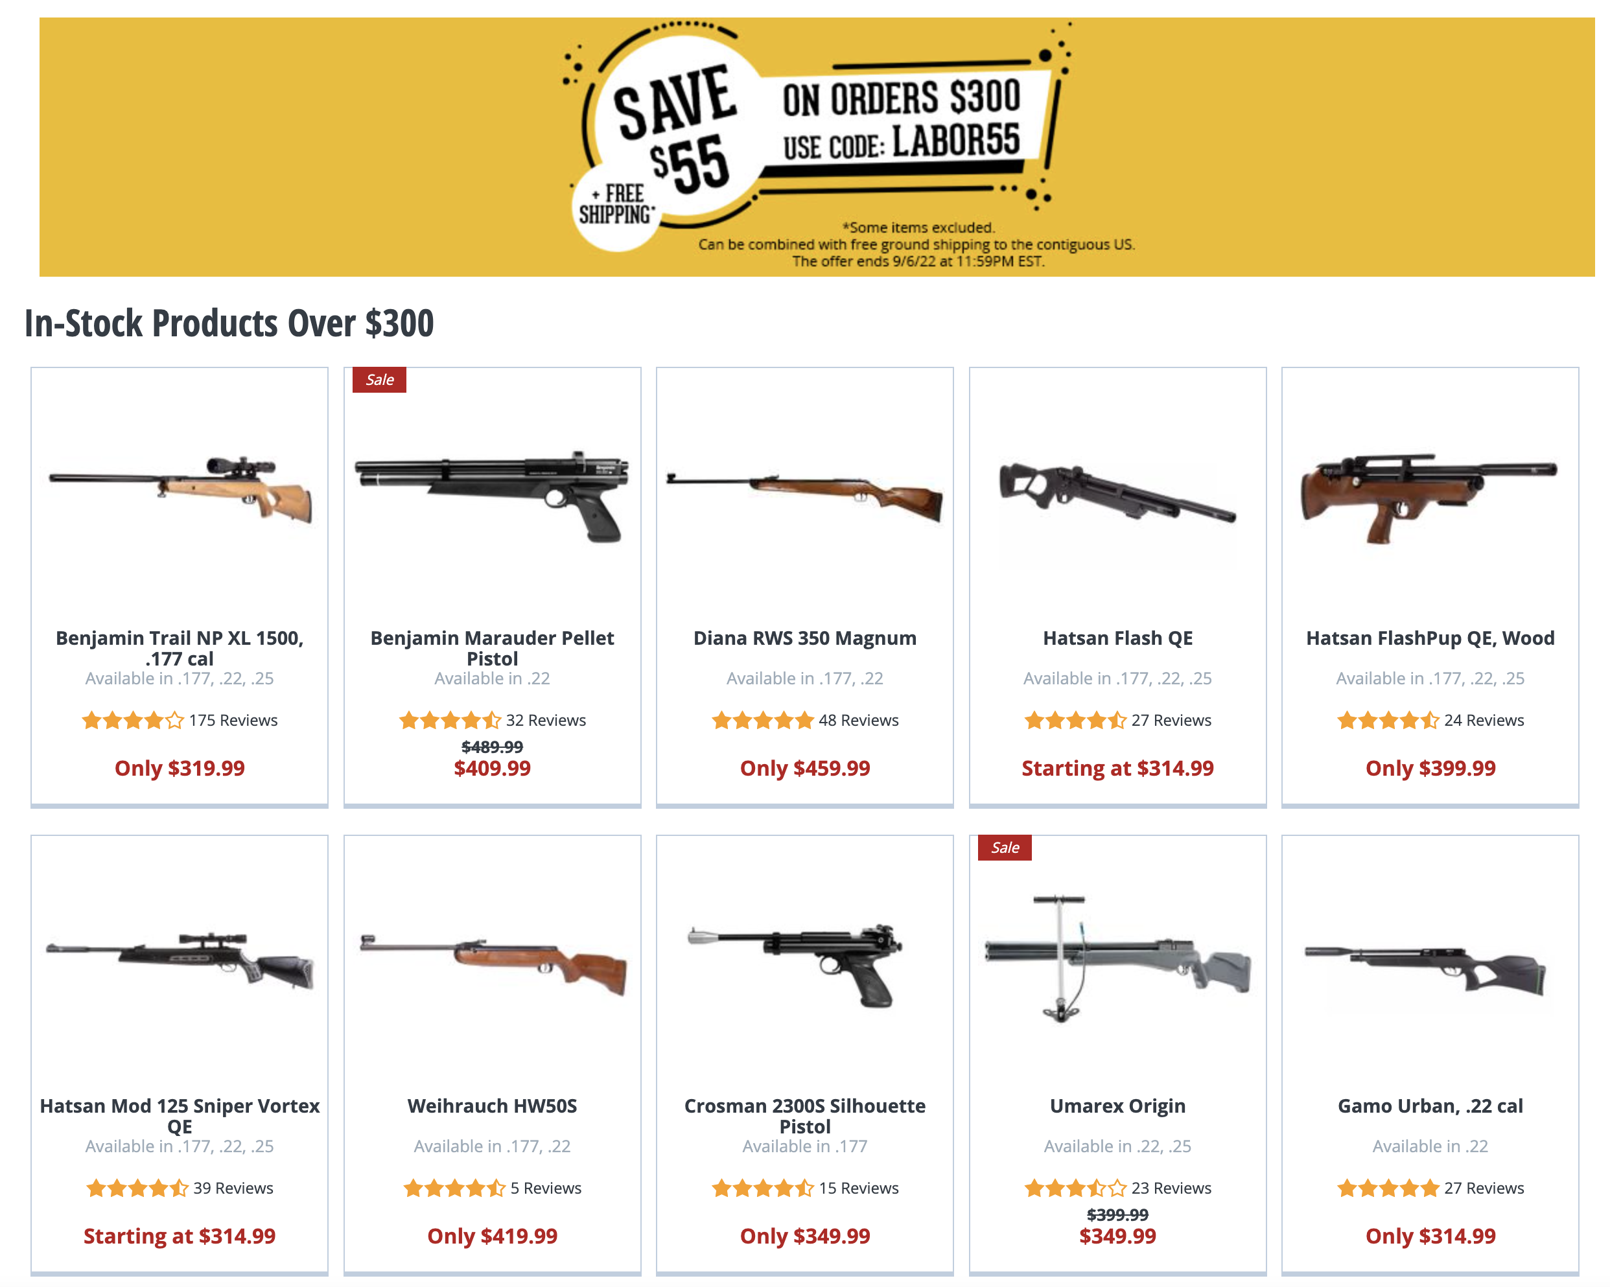1610x1287 pixels.
Task: View the Diana RWS 350 Magnum picture
Action: point(804,497)
